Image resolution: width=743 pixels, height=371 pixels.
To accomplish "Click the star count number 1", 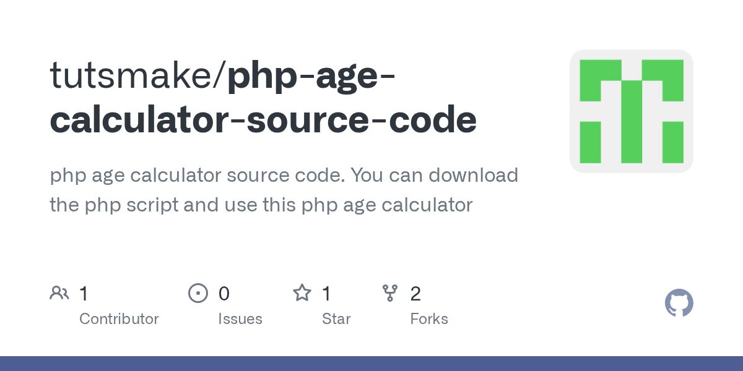I will 326,294.
